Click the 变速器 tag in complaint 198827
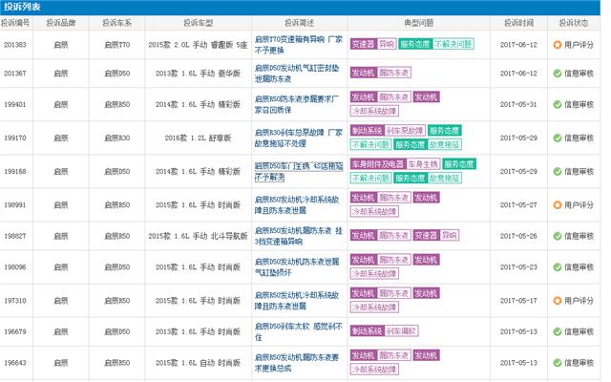Screen dimensions: 611x382 [x=427, y=235]
